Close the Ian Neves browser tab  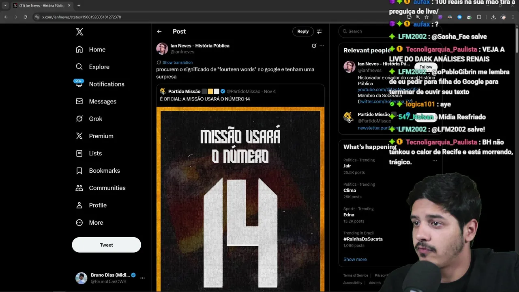pyautogui.click(x=69, y=5)
